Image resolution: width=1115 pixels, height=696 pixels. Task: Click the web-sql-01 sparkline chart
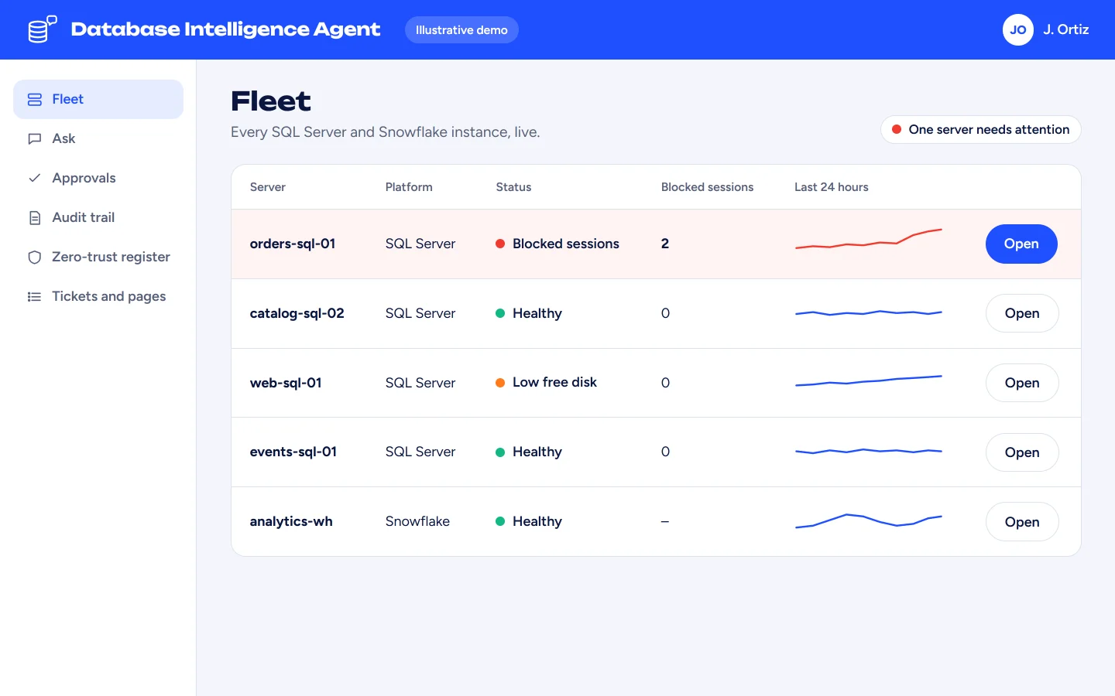pos(869,380)
